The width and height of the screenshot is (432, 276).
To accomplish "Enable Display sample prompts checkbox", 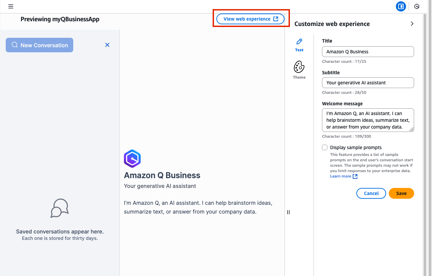I will click(x=325, y=147).
